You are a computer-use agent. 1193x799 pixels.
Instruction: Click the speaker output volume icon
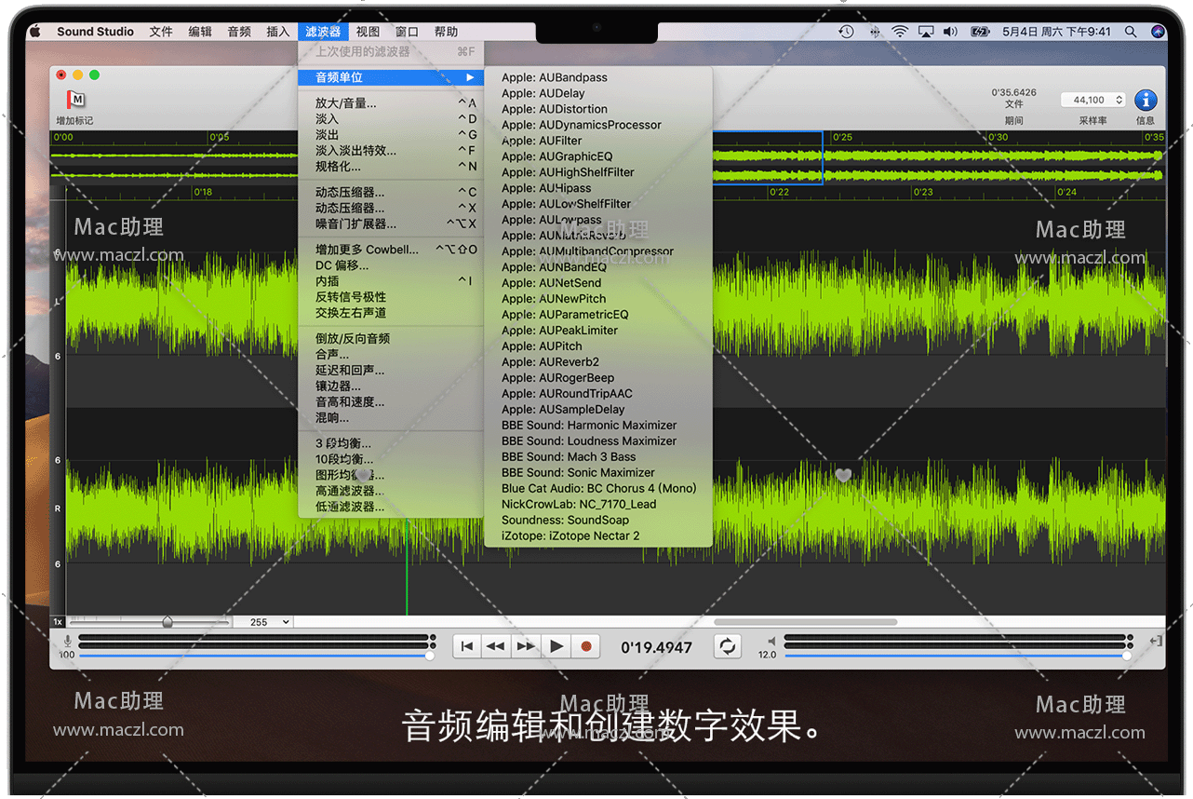[x=771, y=642]
